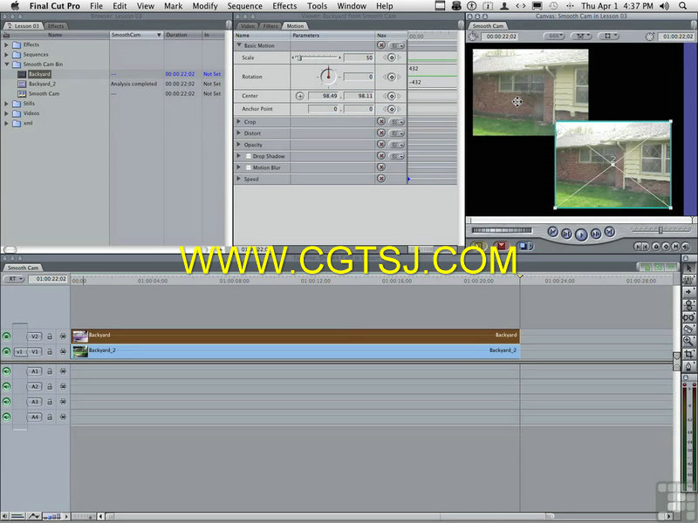Select the Roll edit tool
698x523 pixels.
(688, 304)
